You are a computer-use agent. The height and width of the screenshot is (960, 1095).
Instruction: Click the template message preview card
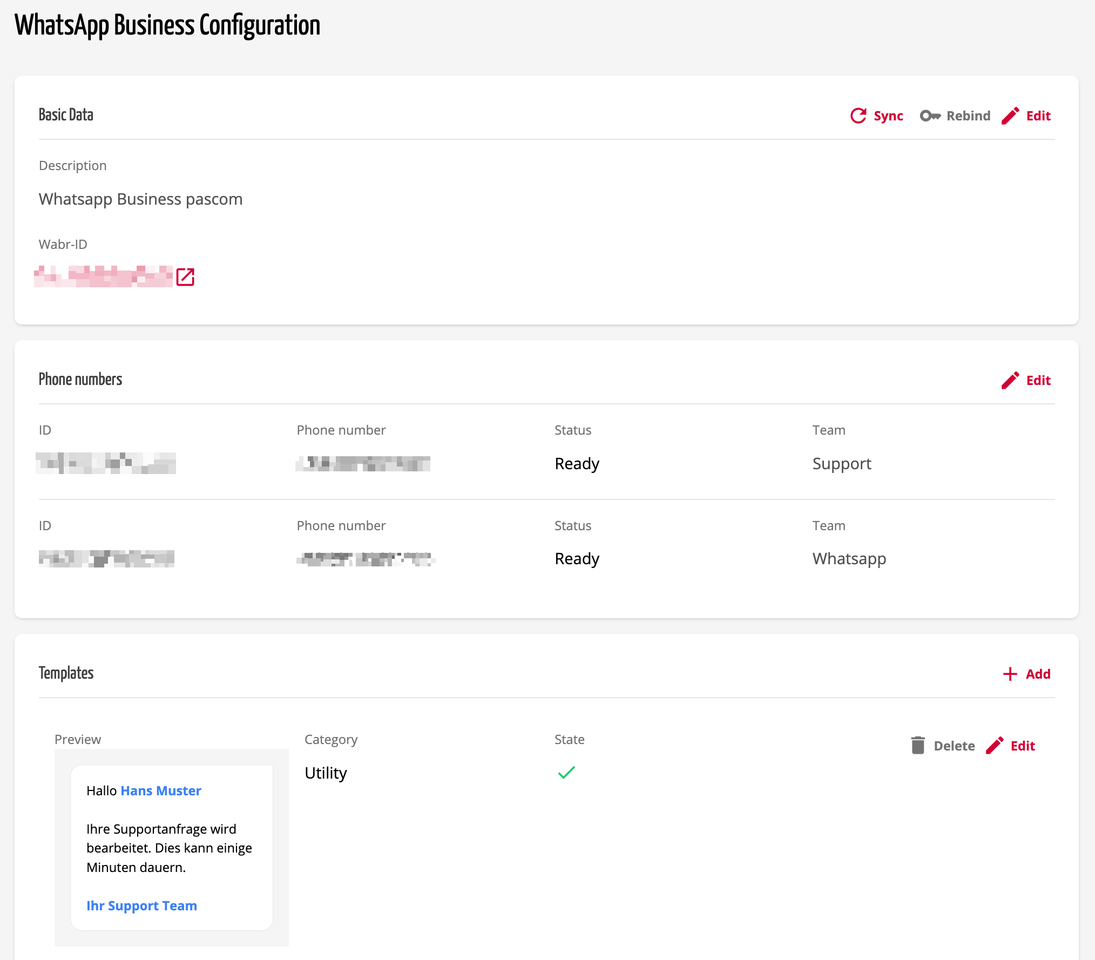click(172, 849)
